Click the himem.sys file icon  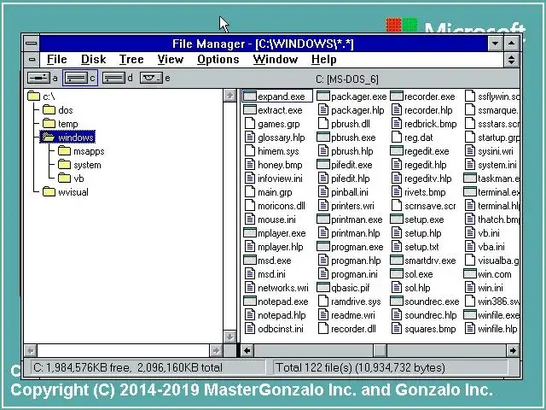click(250, 151)
